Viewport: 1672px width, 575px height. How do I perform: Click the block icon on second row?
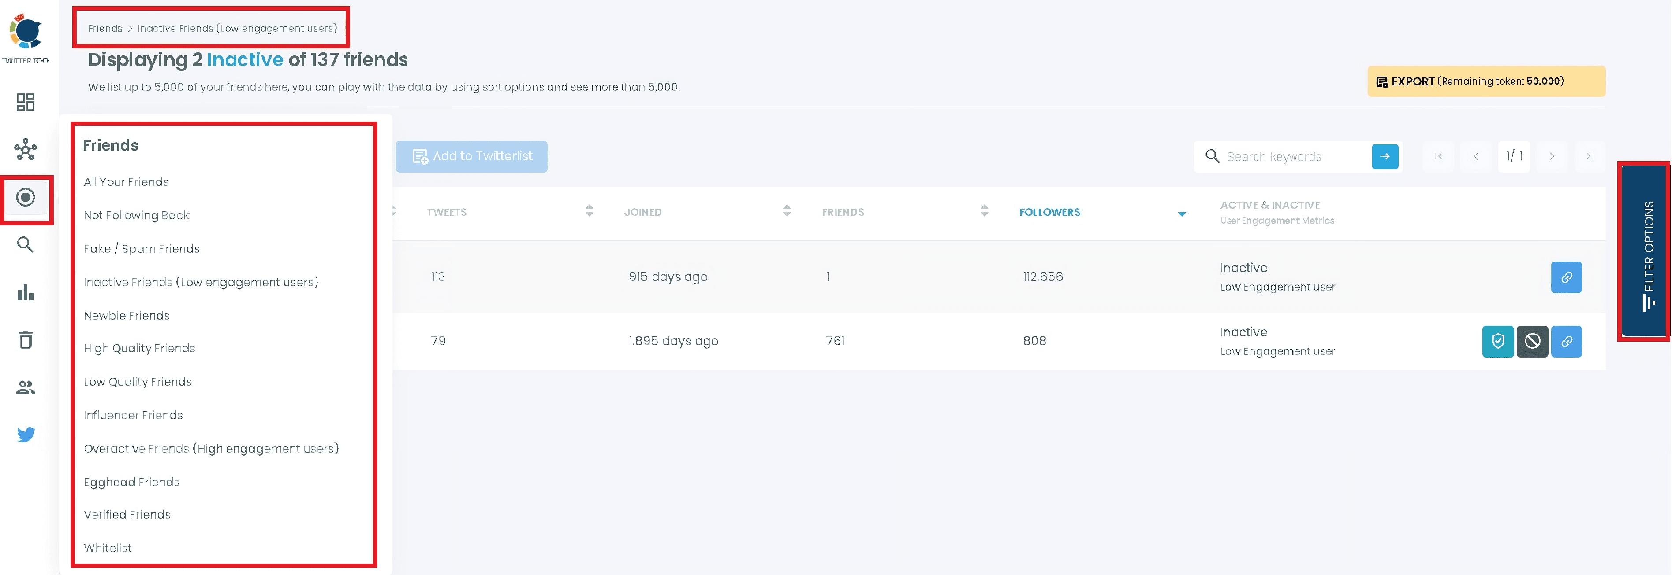tap(1532, 341)
